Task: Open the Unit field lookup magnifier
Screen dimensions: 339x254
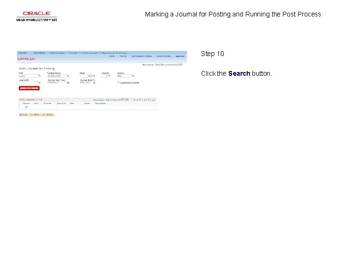Action: (x=40, y=76)
